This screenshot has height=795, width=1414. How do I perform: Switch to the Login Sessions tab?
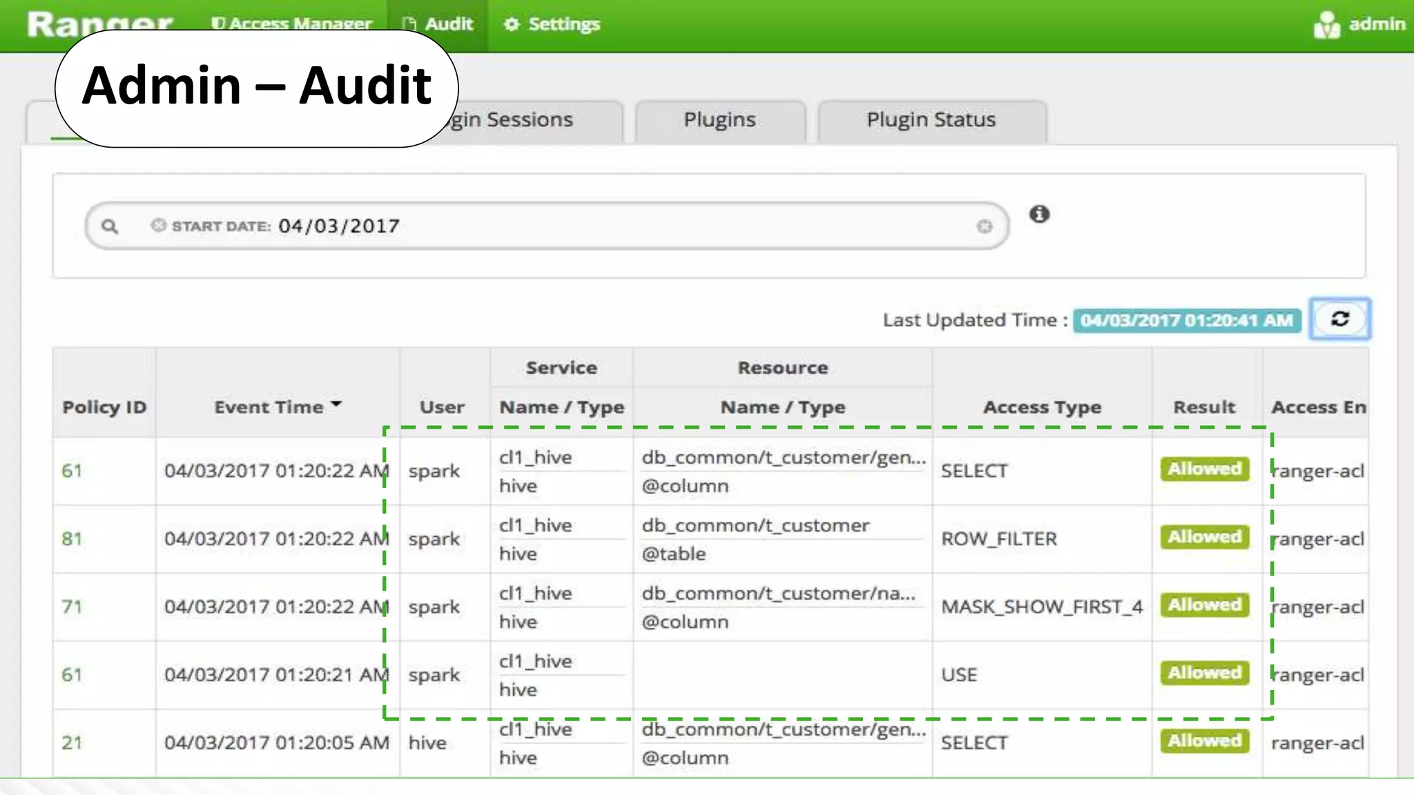click(532, 120)
